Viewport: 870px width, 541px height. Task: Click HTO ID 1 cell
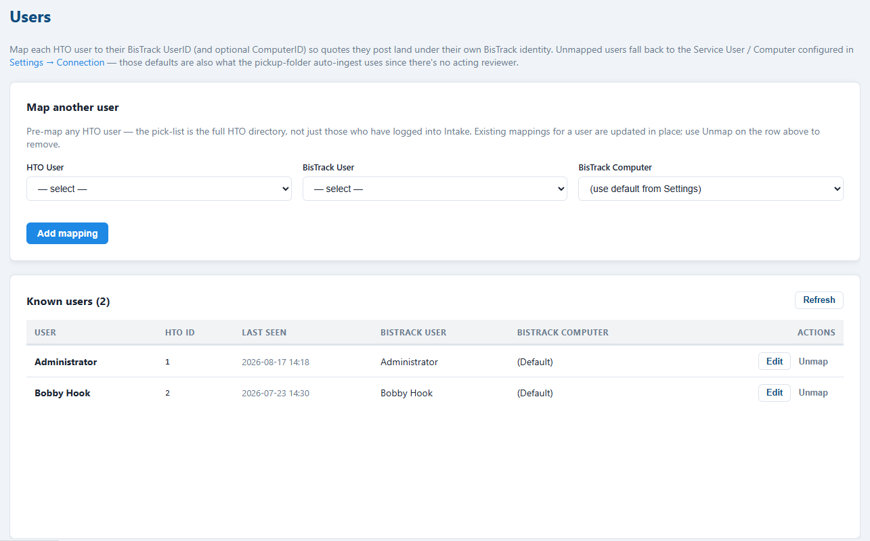167,362
